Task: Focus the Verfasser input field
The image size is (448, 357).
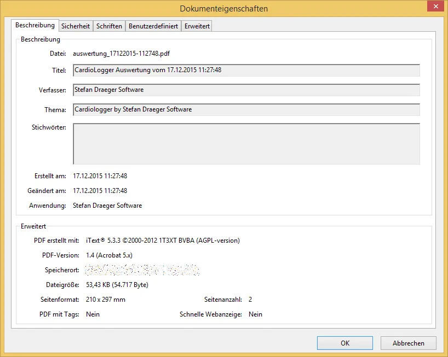Action: [246, 90]
